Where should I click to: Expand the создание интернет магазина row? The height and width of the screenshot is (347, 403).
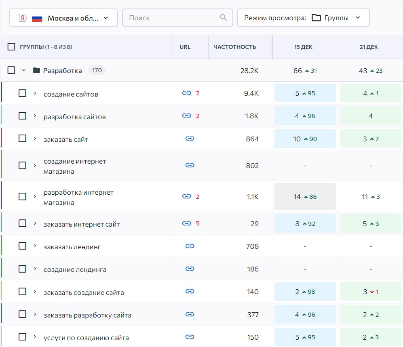tap(35, 165)
